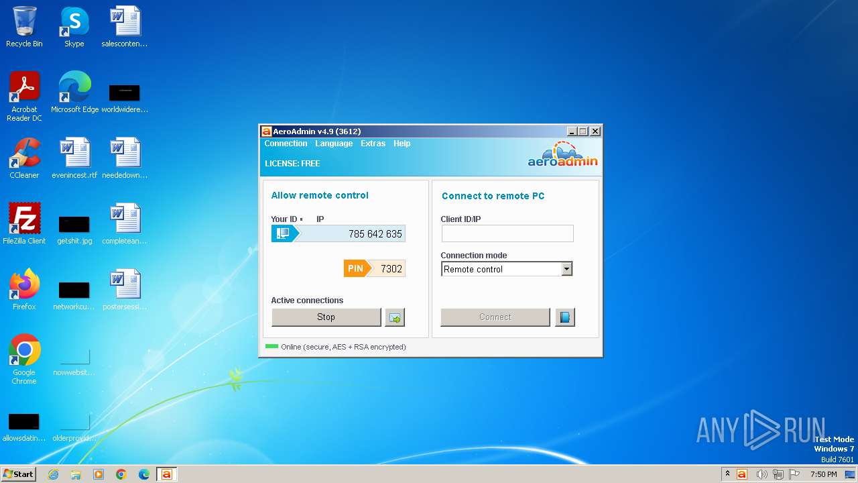
Task: Open the Extras menu
Action: pos(373,144)
